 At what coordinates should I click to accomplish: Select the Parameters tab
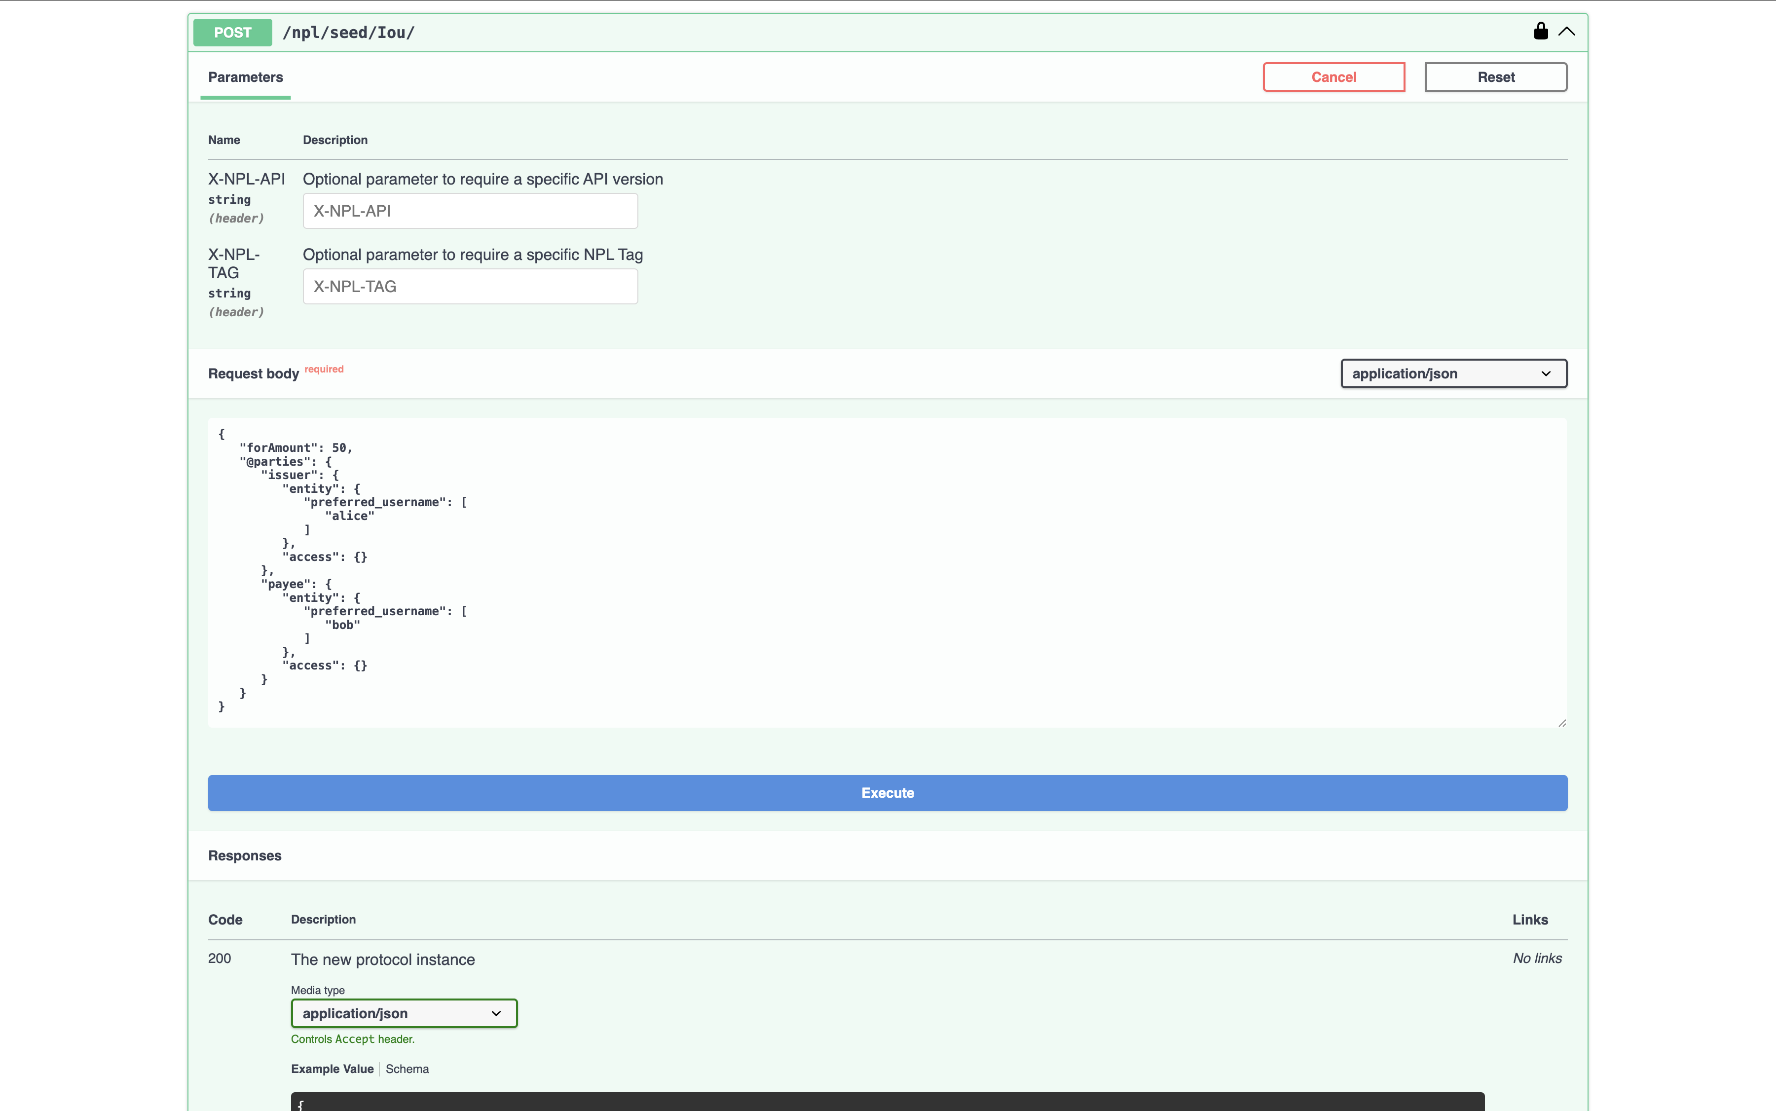click(x=245, y=77)
